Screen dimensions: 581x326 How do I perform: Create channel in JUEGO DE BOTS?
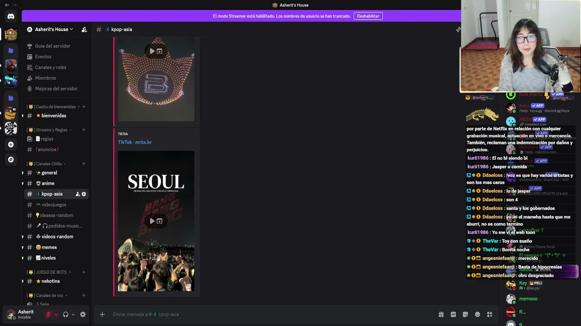tap(84, 272)
